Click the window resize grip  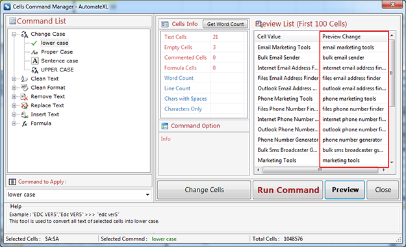tap(399, 240)
